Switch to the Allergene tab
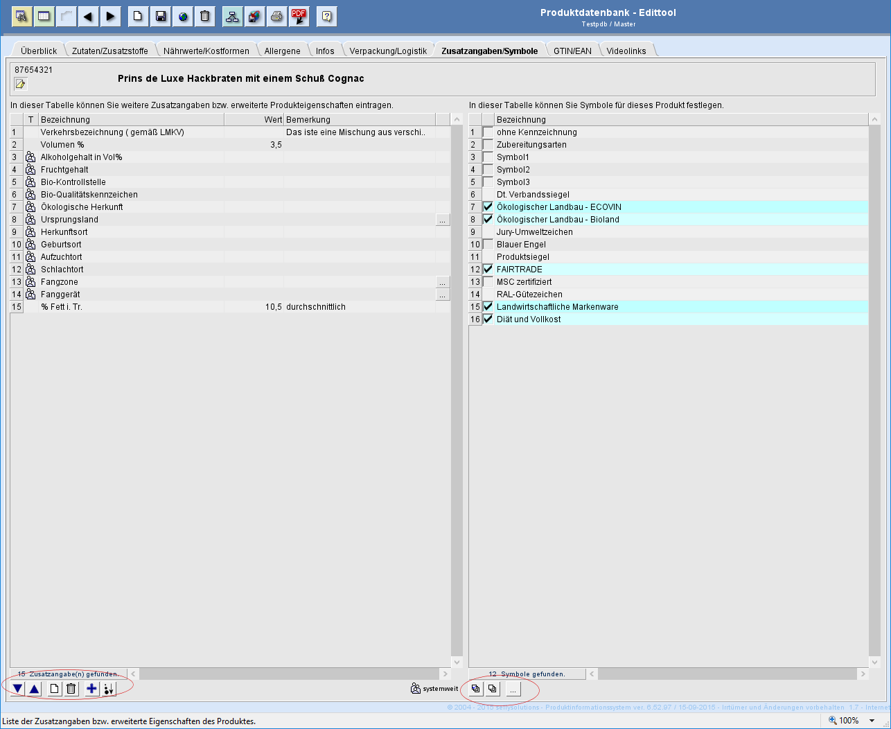The width and height of the screenshot is (891, 729). [282, 51]
